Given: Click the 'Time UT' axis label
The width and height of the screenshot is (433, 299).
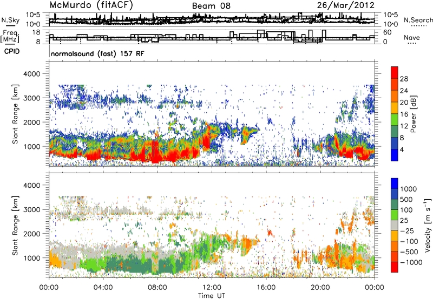Looking at the screenshot, I should [212, 296].
